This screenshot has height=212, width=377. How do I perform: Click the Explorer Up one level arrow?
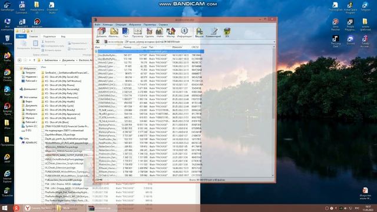coord(34,60)
